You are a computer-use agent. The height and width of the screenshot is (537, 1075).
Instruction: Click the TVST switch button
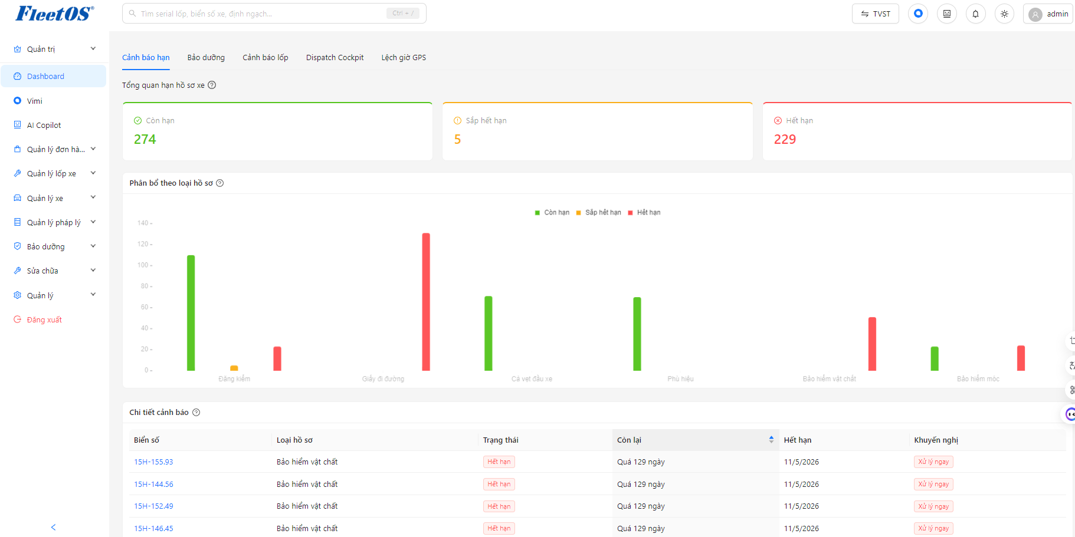click(875, 14)
